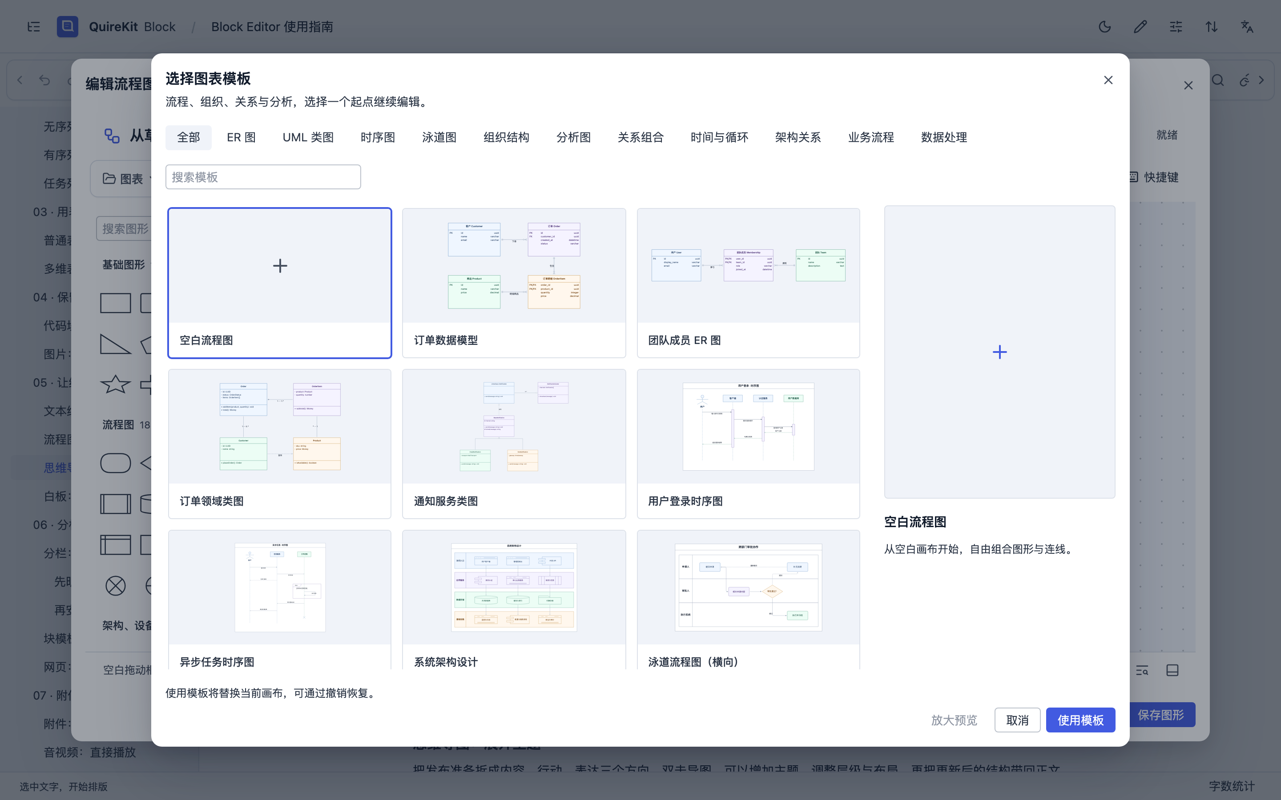Focus the 搜索模板 search field
Image resolution: width=1281 pixels, height=800 pixels.
point(263,177)
